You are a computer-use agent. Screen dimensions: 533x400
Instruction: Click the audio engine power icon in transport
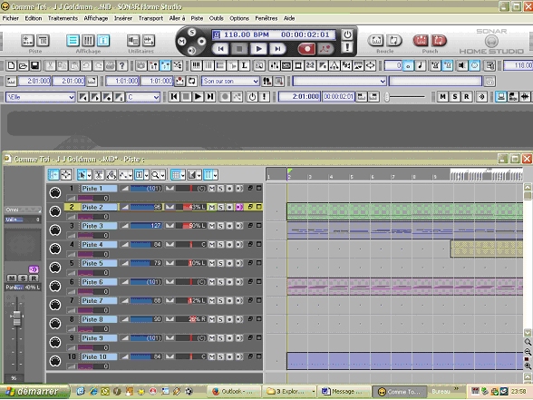[x=347, y=34]
